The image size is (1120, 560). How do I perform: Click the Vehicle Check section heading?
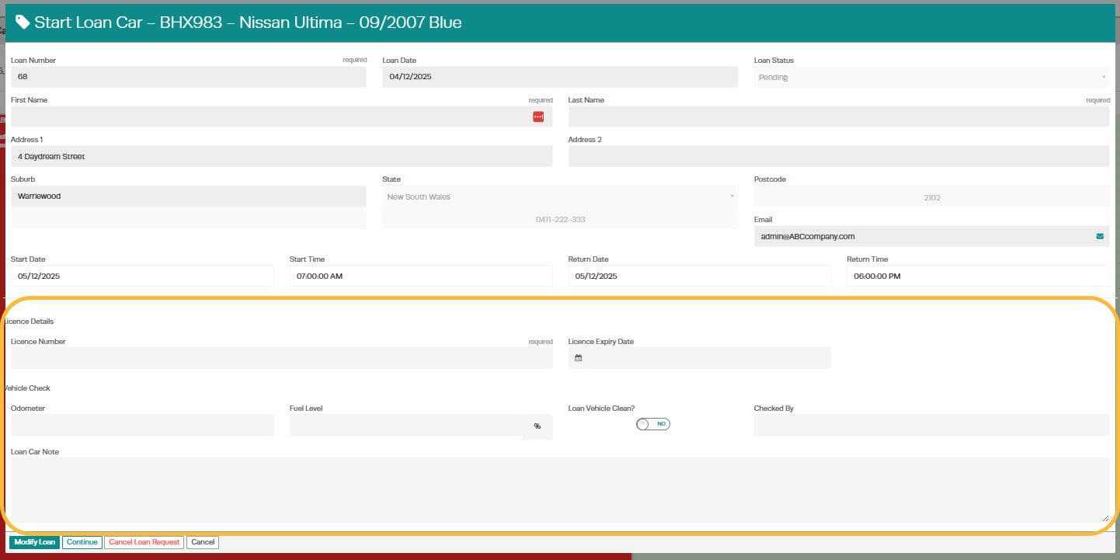pyautogui.click(x=26, y=388)
